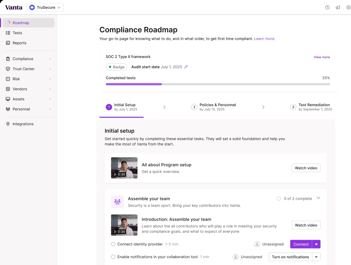Play the All about Program setup video thumbnail
This screenshot has height=265, width=351.
pos(124,168)
